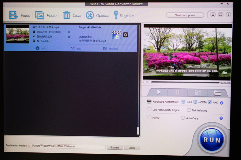Open the Options toolbar label

click(103, 16)
